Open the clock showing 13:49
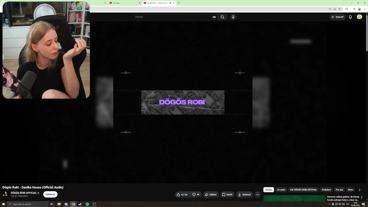This screenshot has height=207, width=368. pos(355,204)
